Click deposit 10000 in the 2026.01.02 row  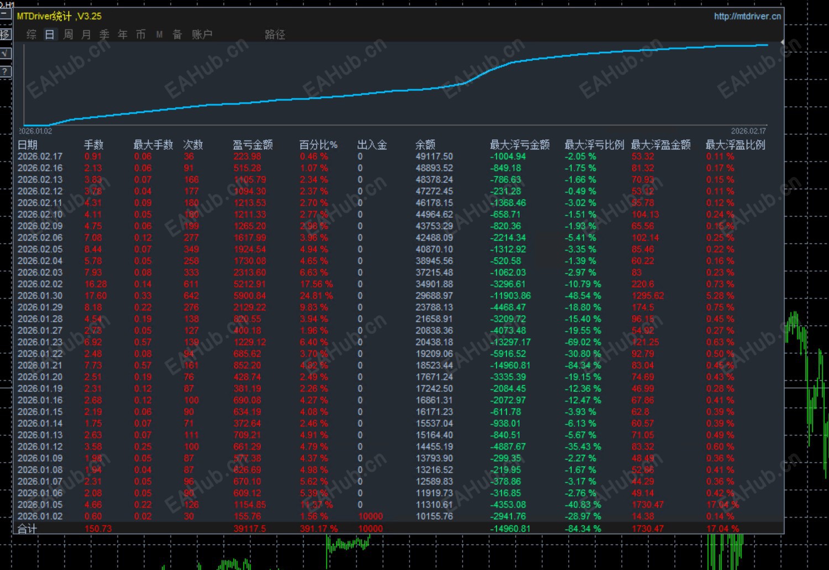pyautogui.click(x=370, y=516)
